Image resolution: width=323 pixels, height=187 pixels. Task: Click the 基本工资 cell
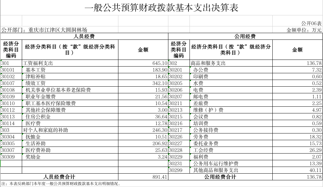(70, 70)
